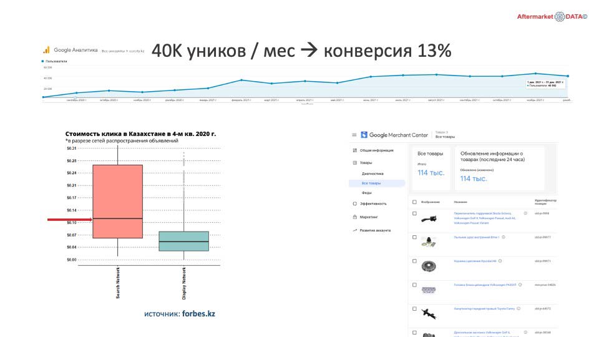
Task: Open Развитие аккаунта section
Action: (x=375, y=230)
